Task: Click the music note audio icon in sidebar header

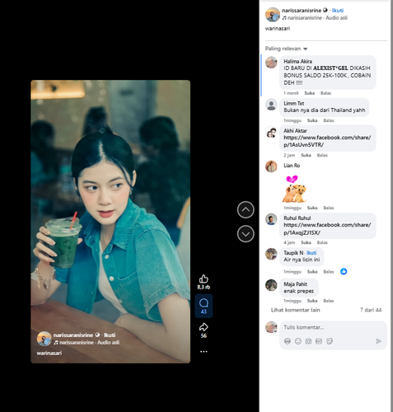Action: pos(284,18)
